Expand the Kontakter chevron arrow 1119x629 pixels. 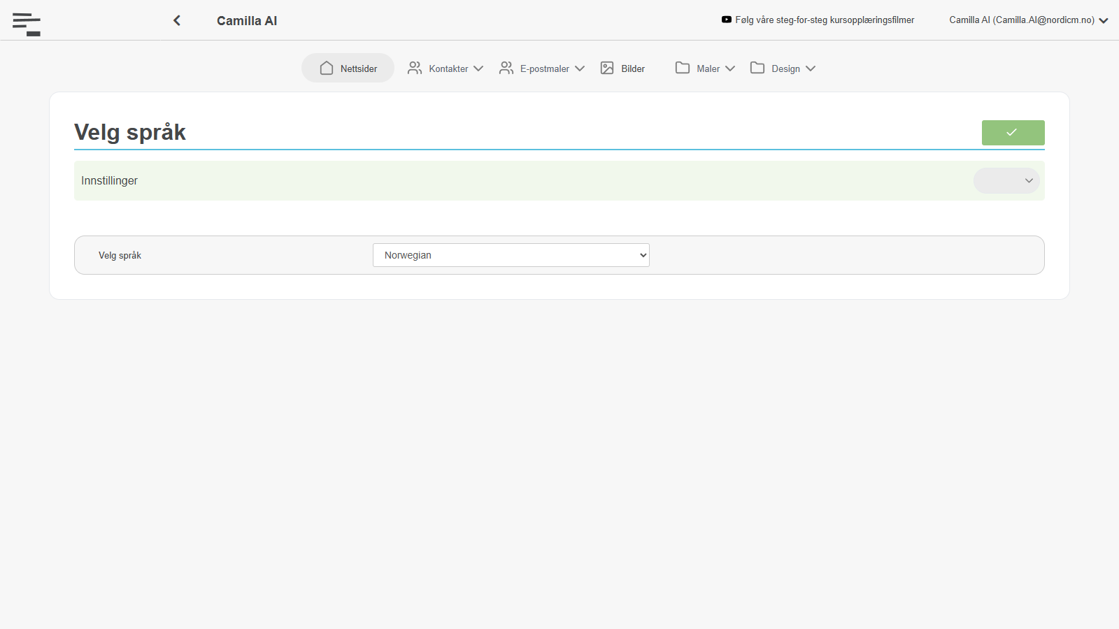pyautogui.click(x=478, y=68)
